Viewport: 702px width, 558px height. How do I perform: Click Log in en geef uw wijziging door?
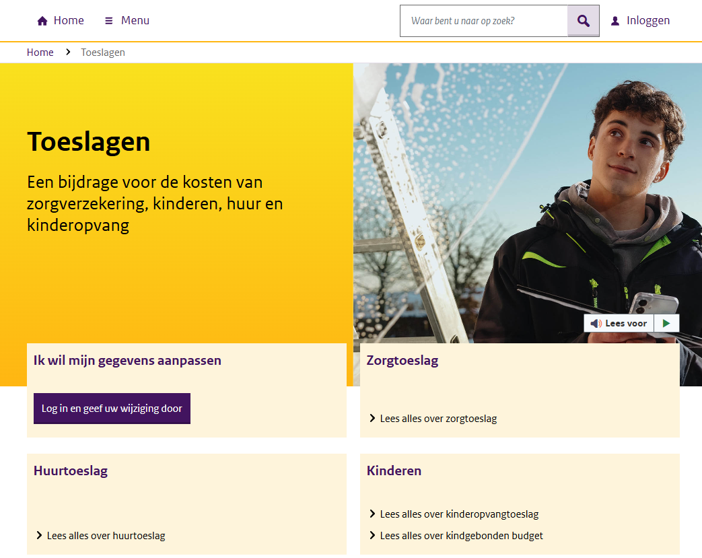pos(112,409)
